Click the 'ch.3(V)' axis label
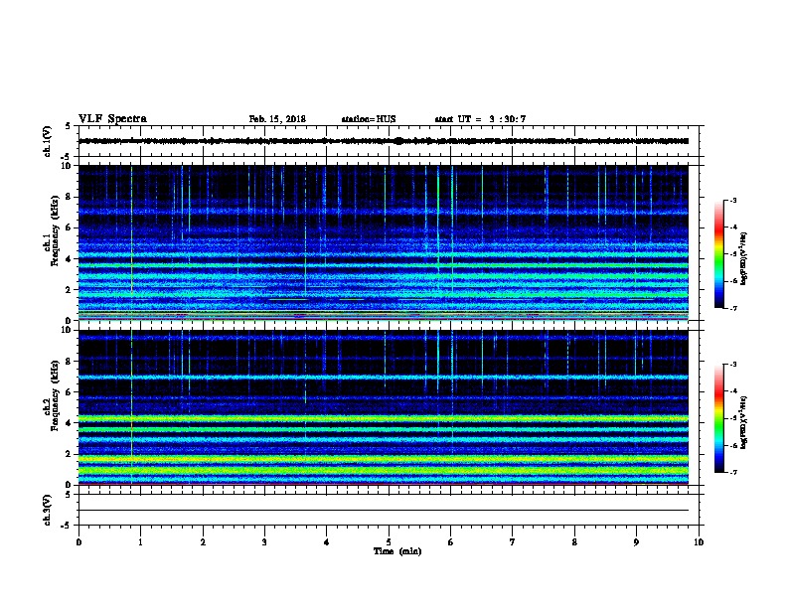This screenshot has height=608, width=787. coord(47,510)
